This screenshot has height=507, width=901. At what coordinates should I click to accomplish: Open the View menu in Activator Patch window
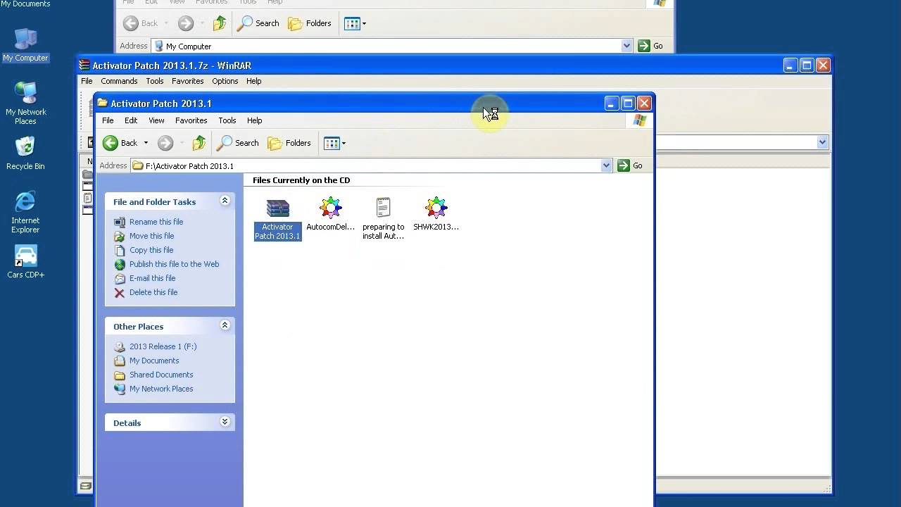coord(156,120)
